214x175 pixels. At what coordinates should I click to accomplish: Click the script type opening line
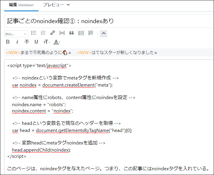(x=39, y=66)
